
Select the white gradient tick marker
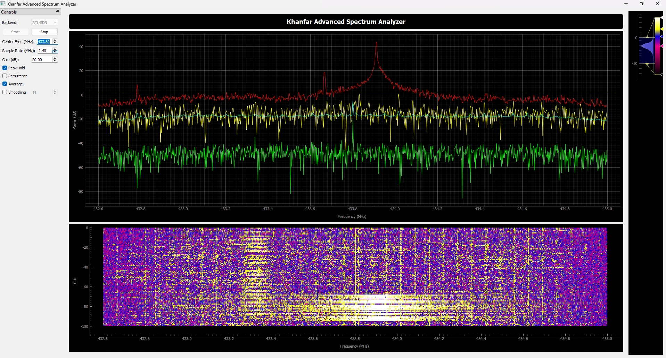tap(662, 17)
